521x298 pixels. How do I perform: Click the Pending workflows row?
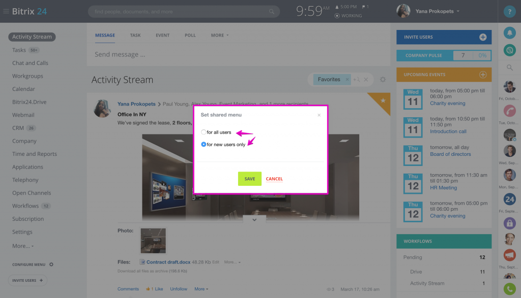coord(444,257)
